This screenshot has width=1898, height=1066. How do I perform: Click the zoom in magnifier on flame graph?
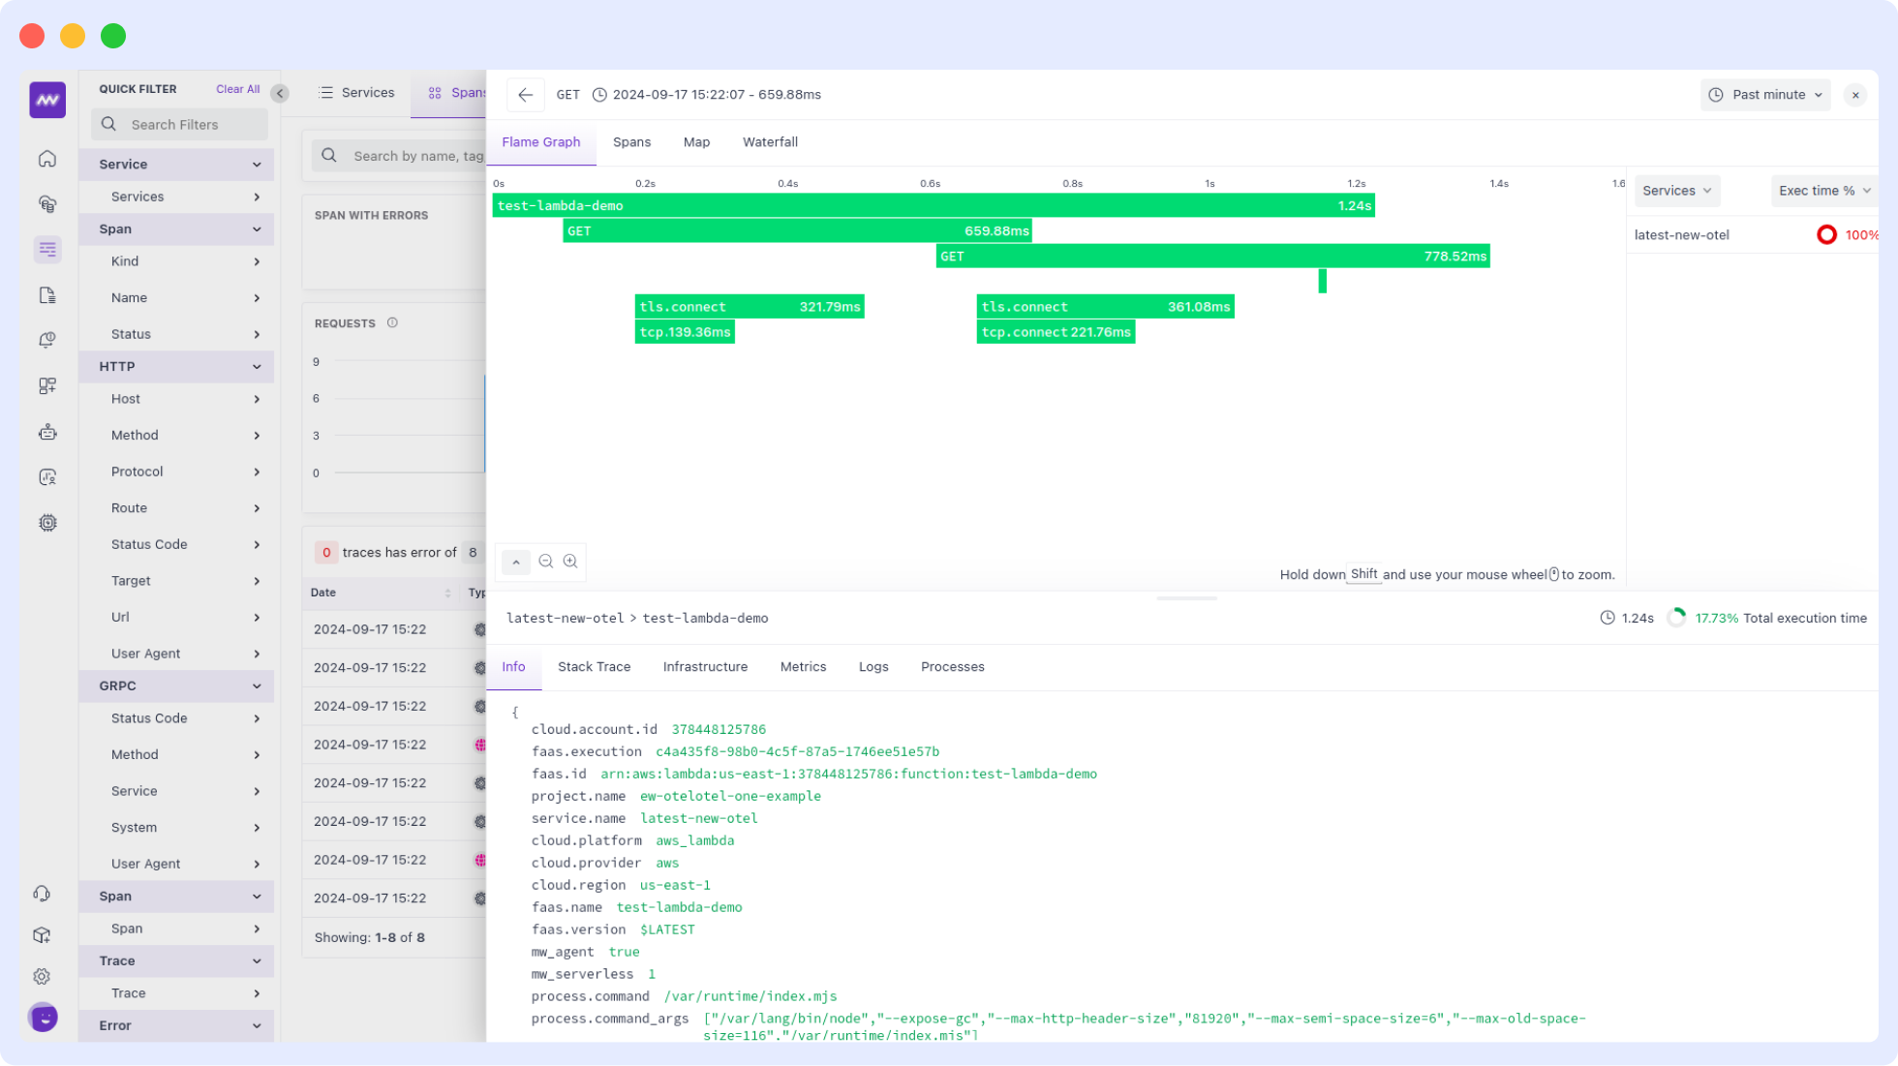[570, 562]
